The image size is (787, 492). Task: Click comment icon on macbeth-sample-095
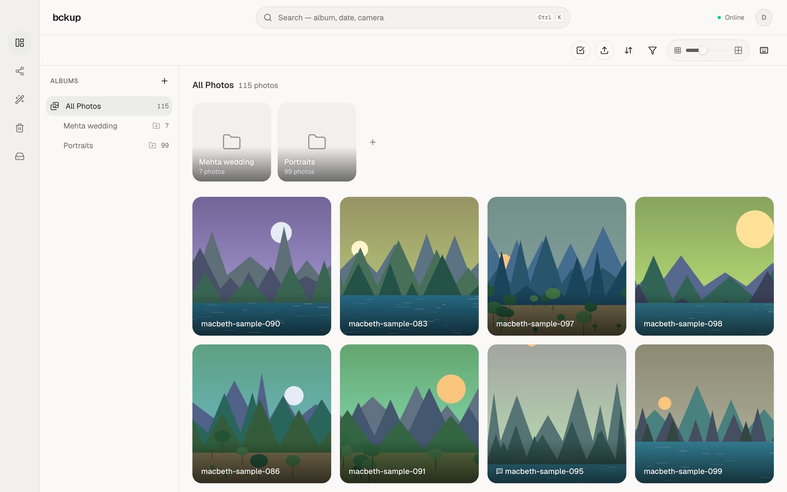click(499, 471)
